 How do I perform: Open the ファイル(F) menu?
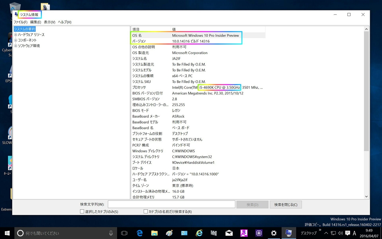(x=21, y=22)
